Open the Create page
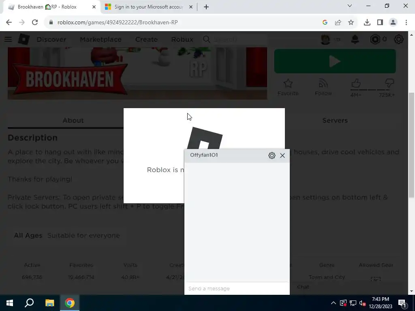Image resolution: width=415 pixels, height=311 pixels. (x=146, y=39)
